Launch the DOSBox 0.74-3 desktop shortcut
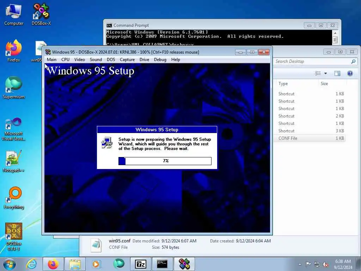The height and width of the screenshot is (271, 361). pos(14,236)
